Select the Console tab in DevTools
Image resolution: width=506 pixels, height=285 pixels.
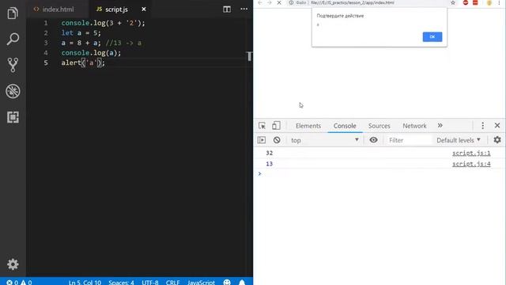pos(345,126)
